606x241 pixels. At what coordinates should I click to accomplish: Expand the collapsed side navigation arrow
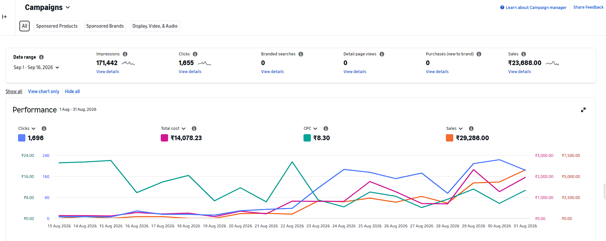(4, 17)
